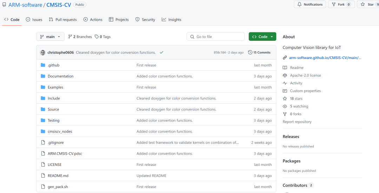Click the Notifications button
The height and width of the screenshot is (193, 379).
coord(310,4)
